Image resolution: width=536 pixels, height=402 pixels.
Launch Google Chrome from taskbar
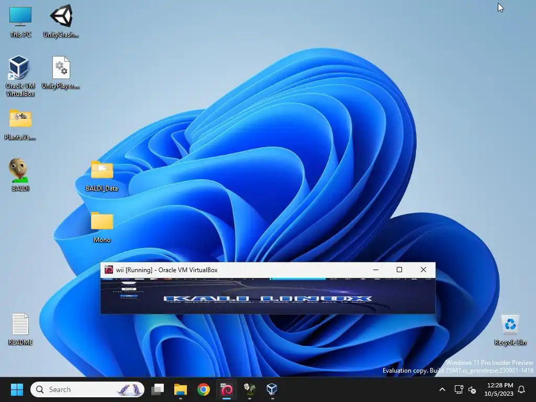pos(204,389)
